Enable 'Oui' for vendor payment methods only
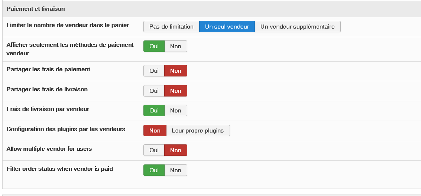Viewport: 421px width, 196px height. point(154,46)
